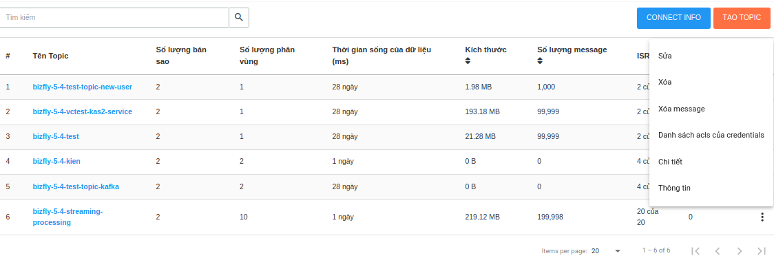Screen dimensions: 774x258
Task: Open bizfly-5-4-test-topic-new-user topic link
Action: click(83, 87)
